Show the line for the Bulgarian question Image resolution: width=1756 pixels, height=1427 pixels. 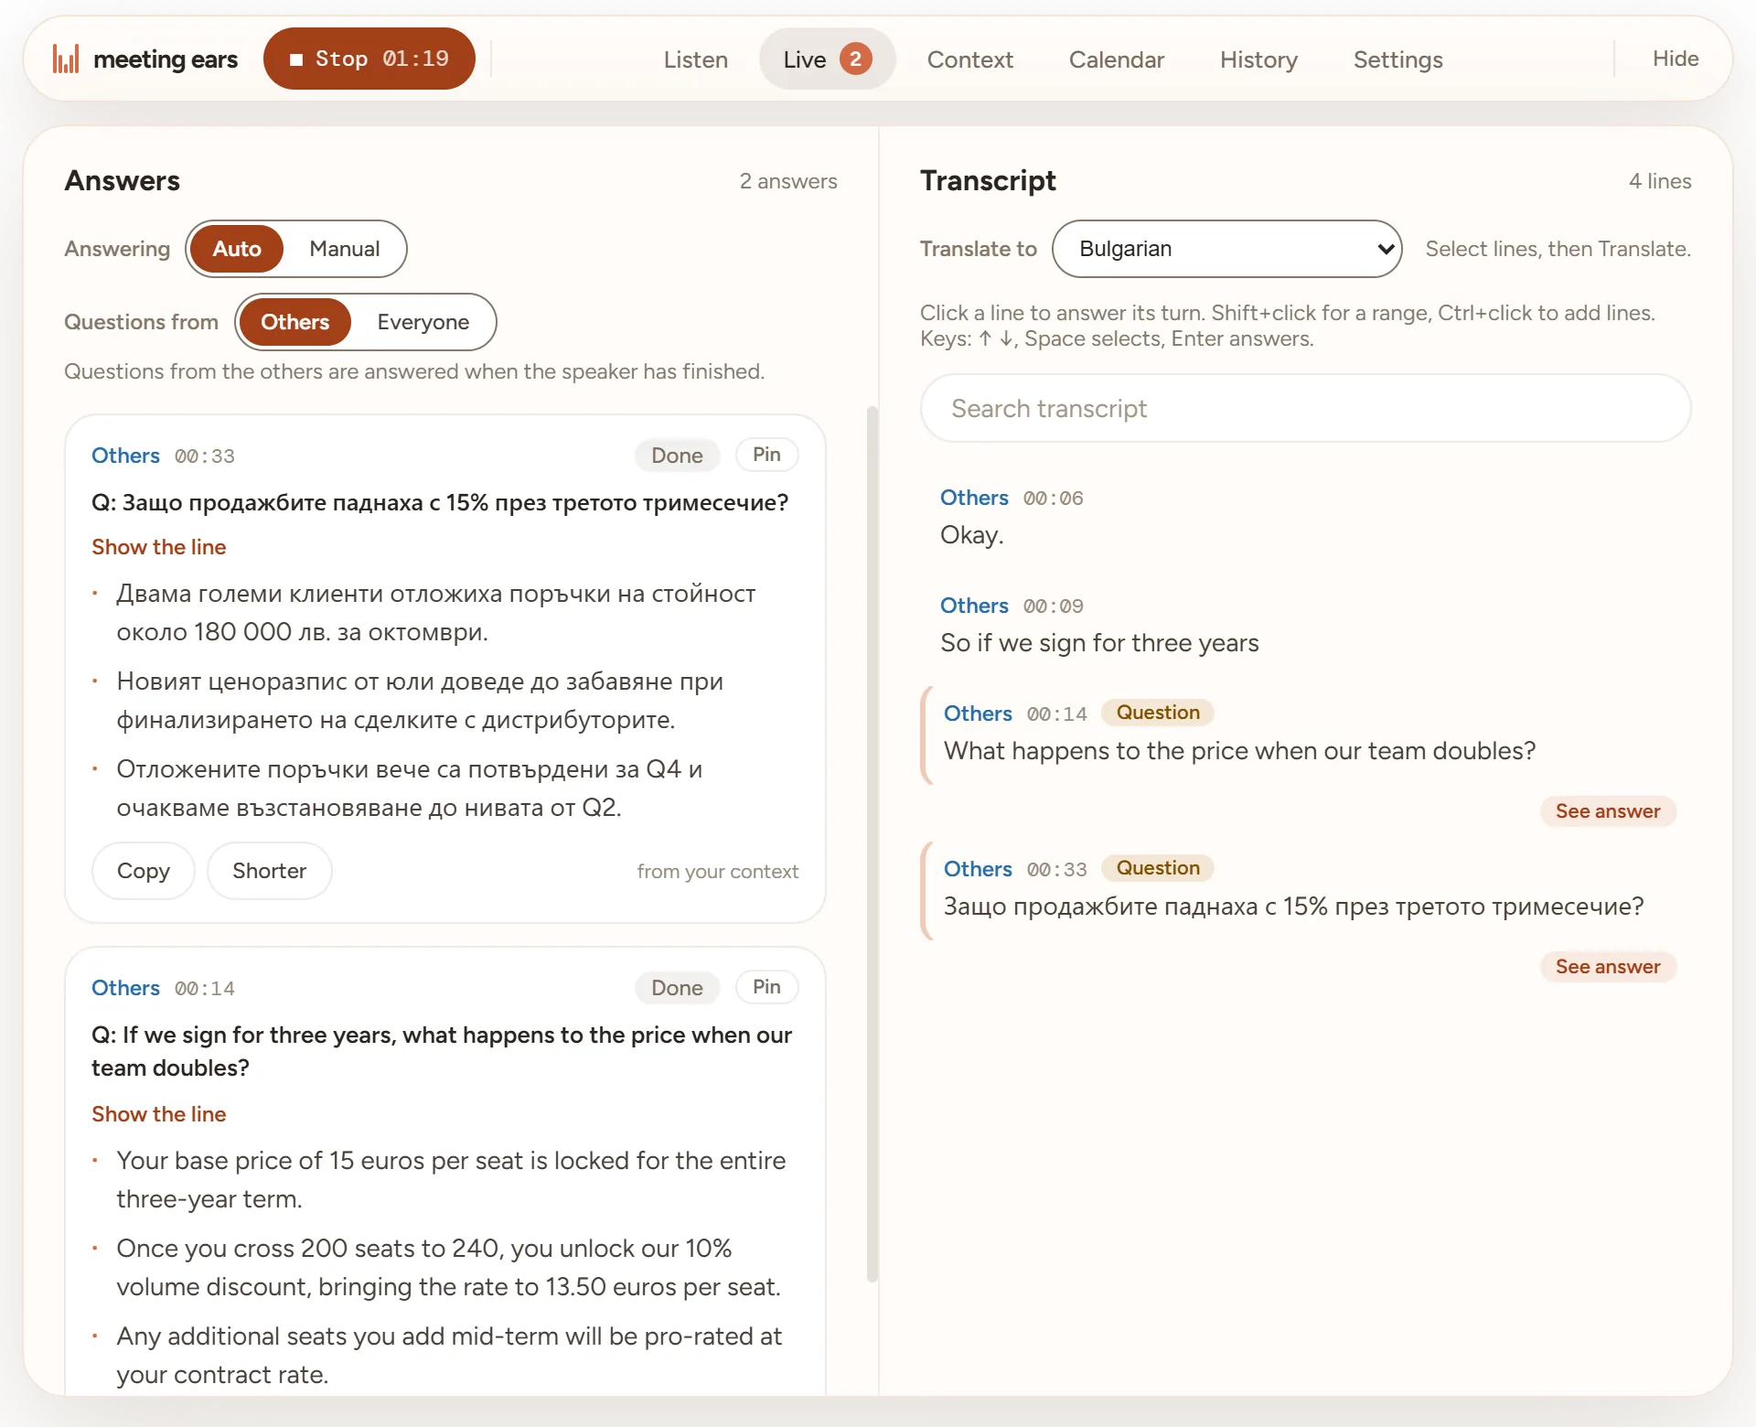[158, 547]
